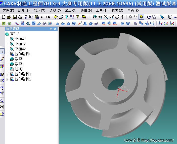Create a new file with blank page icon
177x144 pixels.
pos(4,17)
